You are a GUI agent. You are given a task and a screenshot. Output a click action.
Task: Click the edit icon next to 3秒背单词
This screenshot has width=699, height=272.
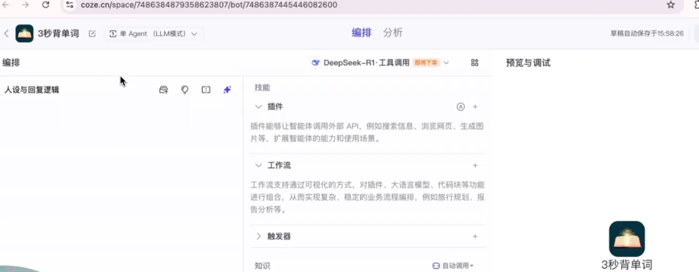pyautogui.click(x=92, y=34)
